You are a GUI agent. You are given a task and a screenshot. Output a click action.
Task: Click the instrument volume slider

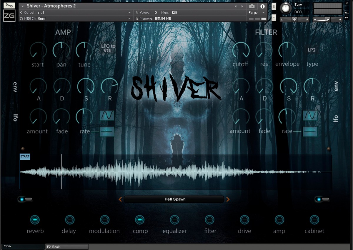click(328, 19)
